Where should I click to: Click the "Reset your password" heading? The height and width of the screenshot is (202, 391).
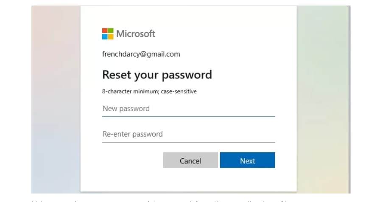[x=157, y=75]
